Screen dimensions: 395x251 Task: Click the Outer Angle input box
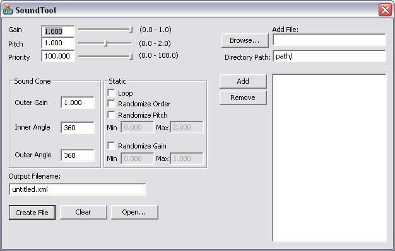[x=78, y=155]
